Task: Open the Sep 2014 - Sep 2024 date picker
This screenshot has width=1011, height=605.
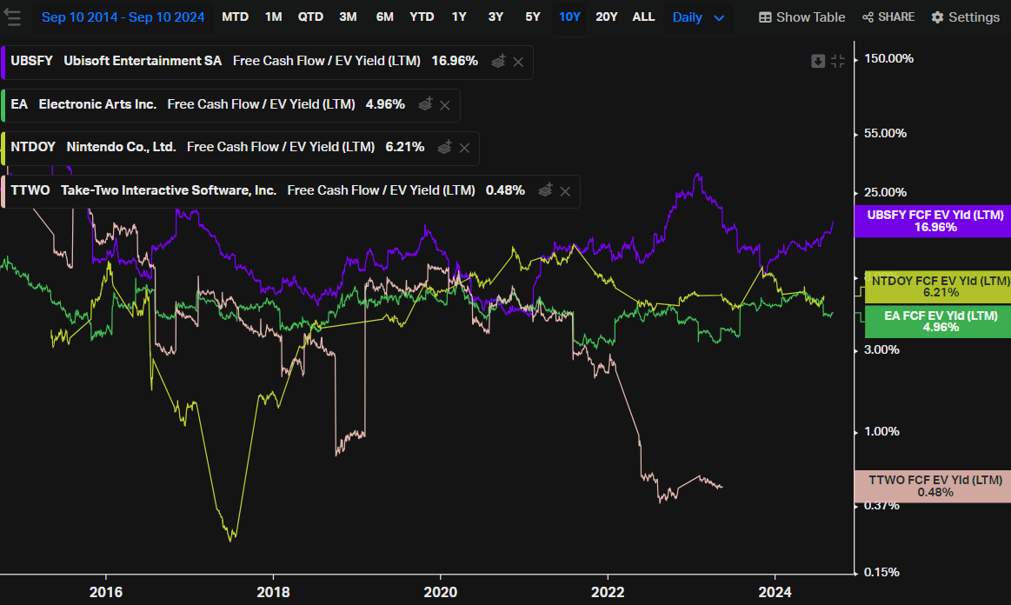Action: pos(123,17)
